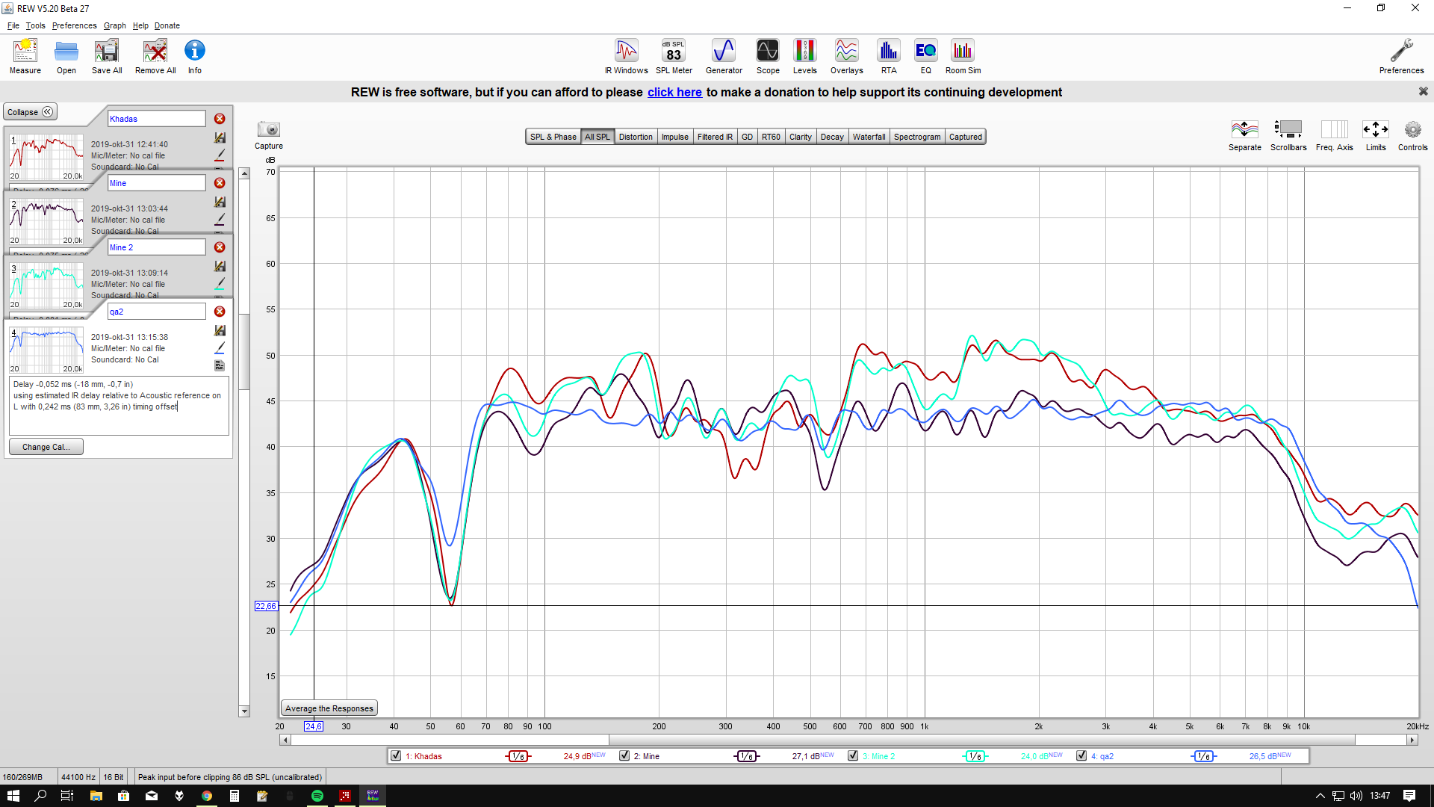Image resolution: width=1434 pixels, height=807 pixels.
Task: Click the Measure toolbar icon
Action: 25,57
